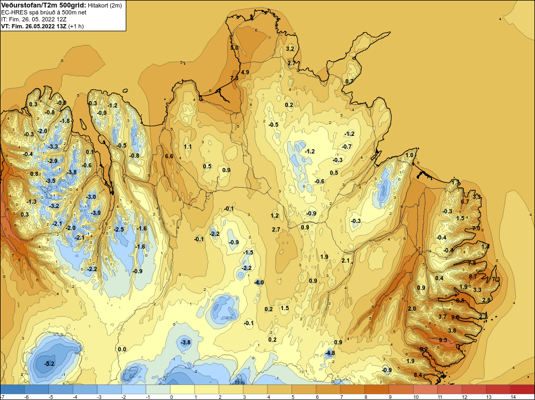Click the "8.5" temperature value
Viewport: 535px width, 400px height.
460,301
